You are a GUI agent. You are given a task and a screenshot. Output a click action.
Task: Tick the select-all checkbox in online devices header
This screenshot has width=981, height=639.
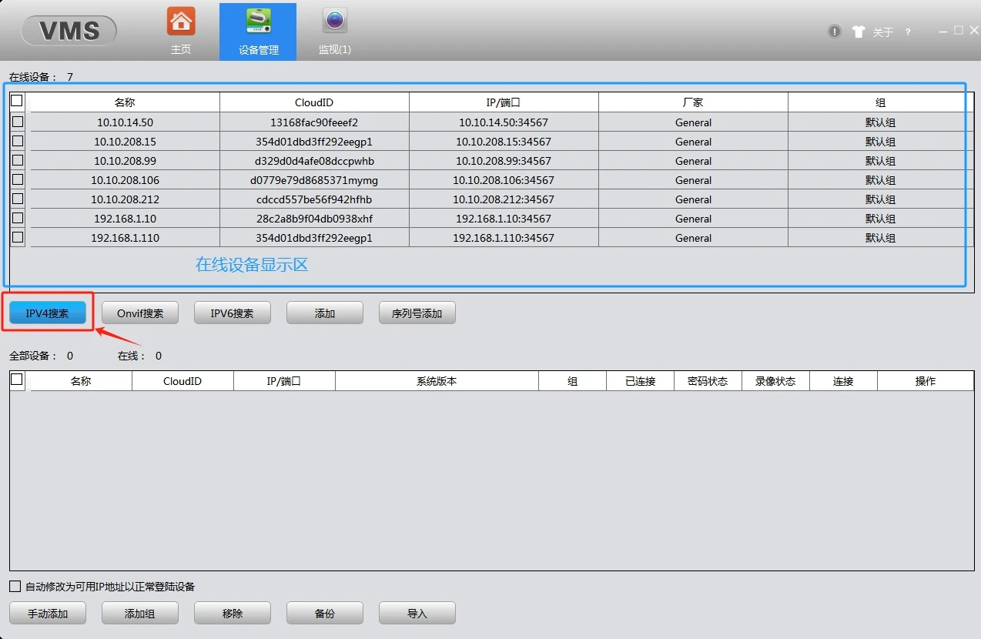[17, 101]
